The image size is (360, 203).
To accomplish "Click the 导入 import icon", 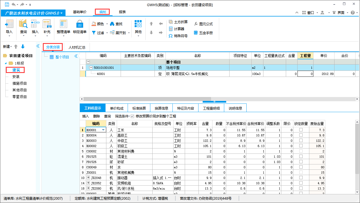I will tap(9, 24).
